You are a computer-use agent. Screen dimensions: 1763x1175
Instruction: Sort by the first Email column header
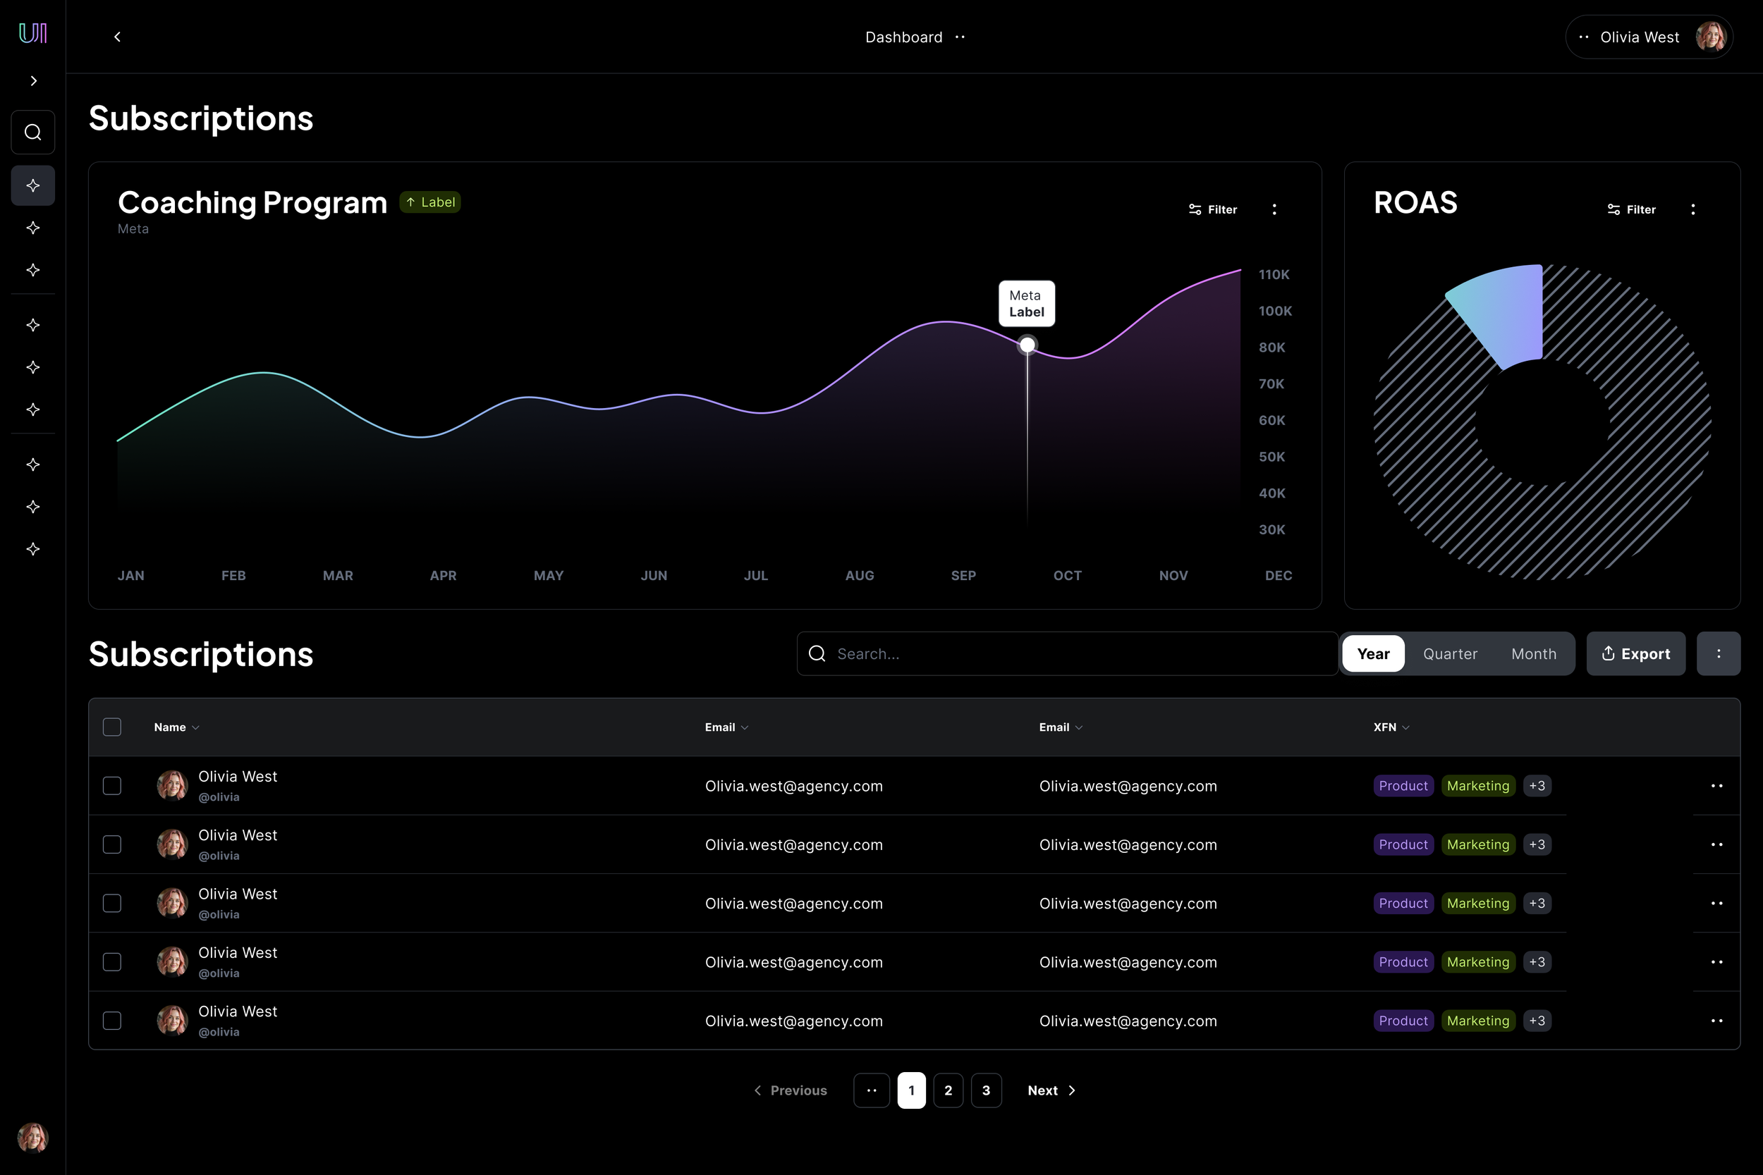(726, 727)
